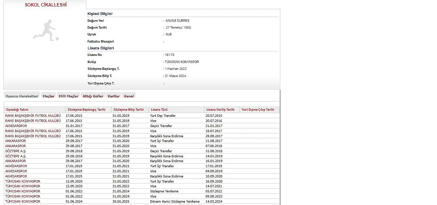Viewport: 437px width, 205px height.
Task: Open GÖZTEPE A.Ş. link in Geçici Transfer row
Action: (x=16, y=151)
